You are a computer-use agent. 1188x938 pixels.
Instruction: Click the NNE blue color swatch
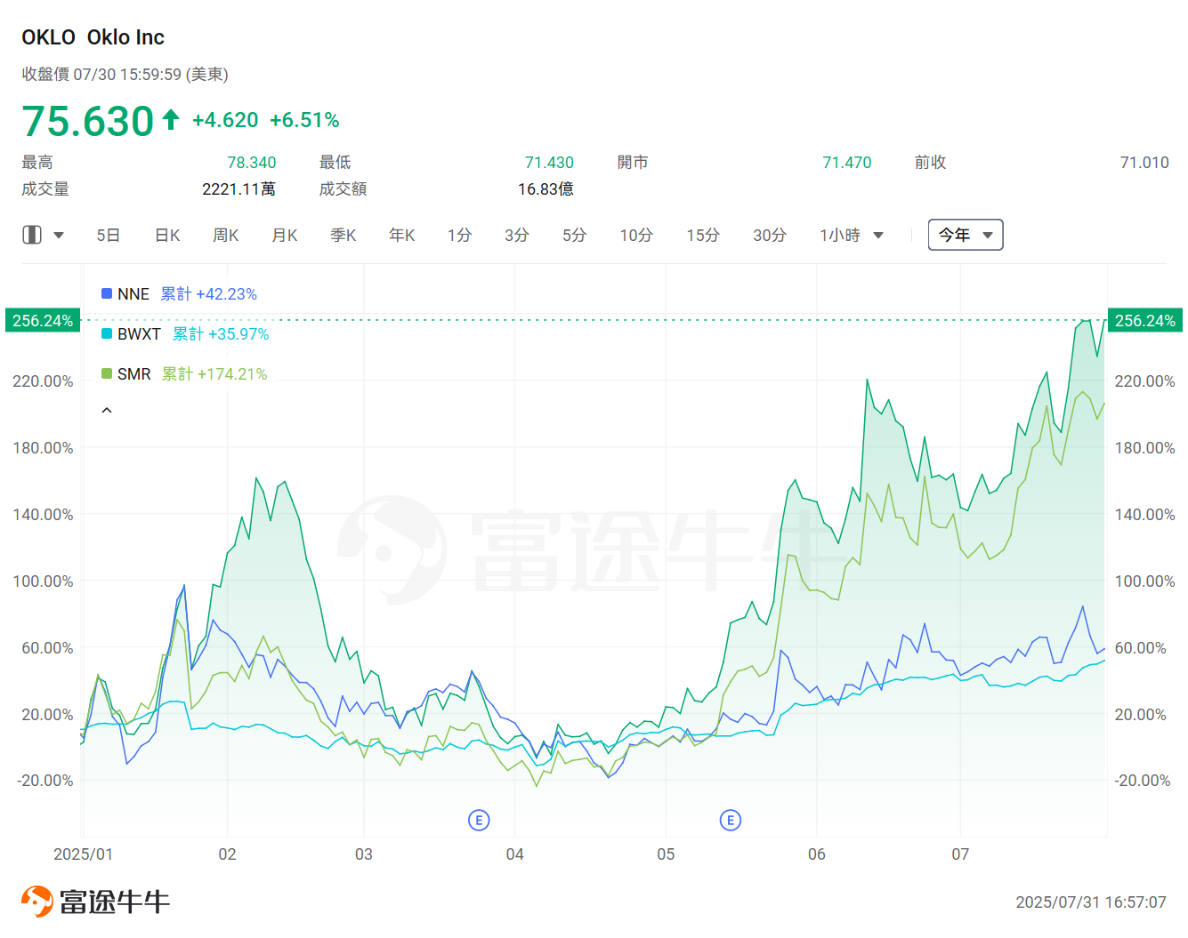click(x=107, y=293)
